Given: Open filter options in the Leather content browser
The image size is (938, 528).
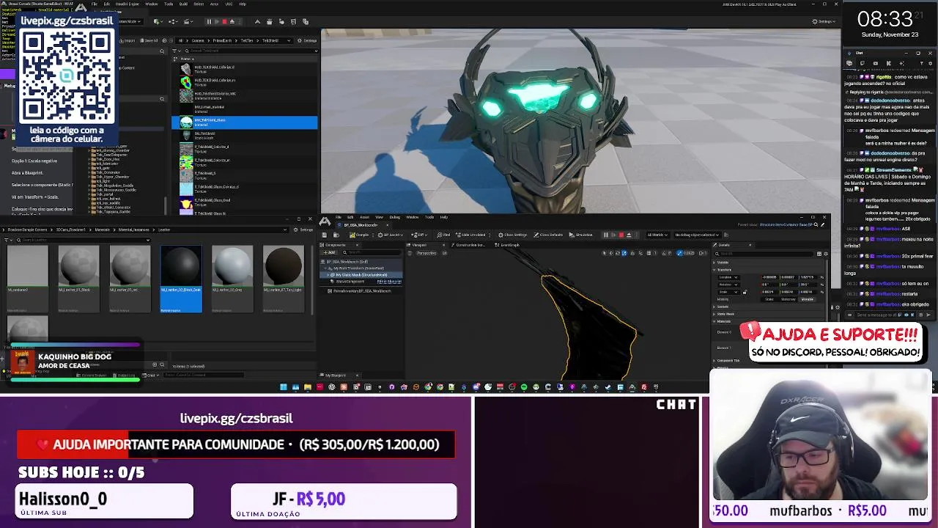Looking at the screenshot, I should 8,240.
